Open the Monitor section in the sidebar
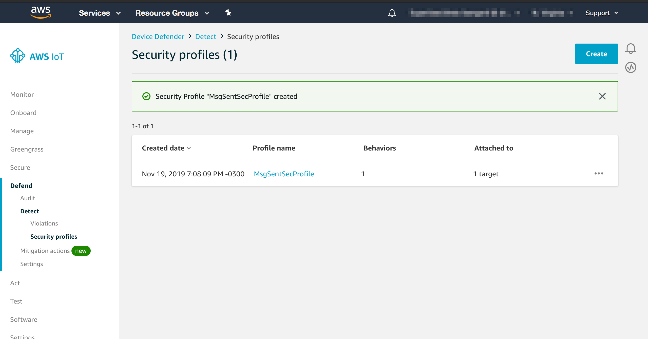The image size is (648, 339). [x=22, y=95]
